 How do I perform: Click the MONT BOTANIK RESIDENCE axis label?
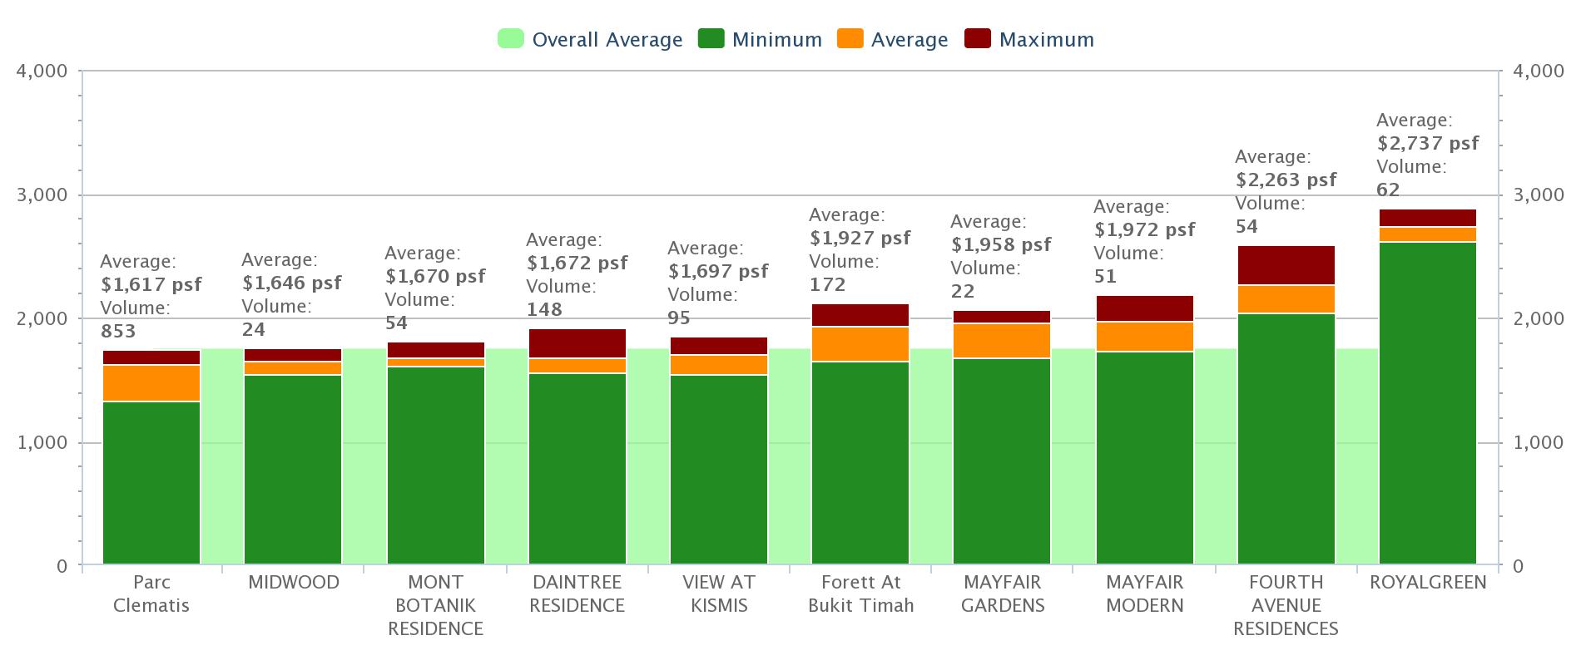435,605
